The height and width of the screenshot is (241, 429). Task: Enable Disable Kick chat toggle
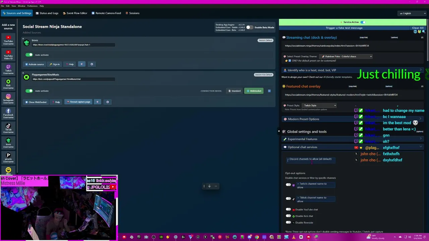pyautogui.click(x=288, y=216)
